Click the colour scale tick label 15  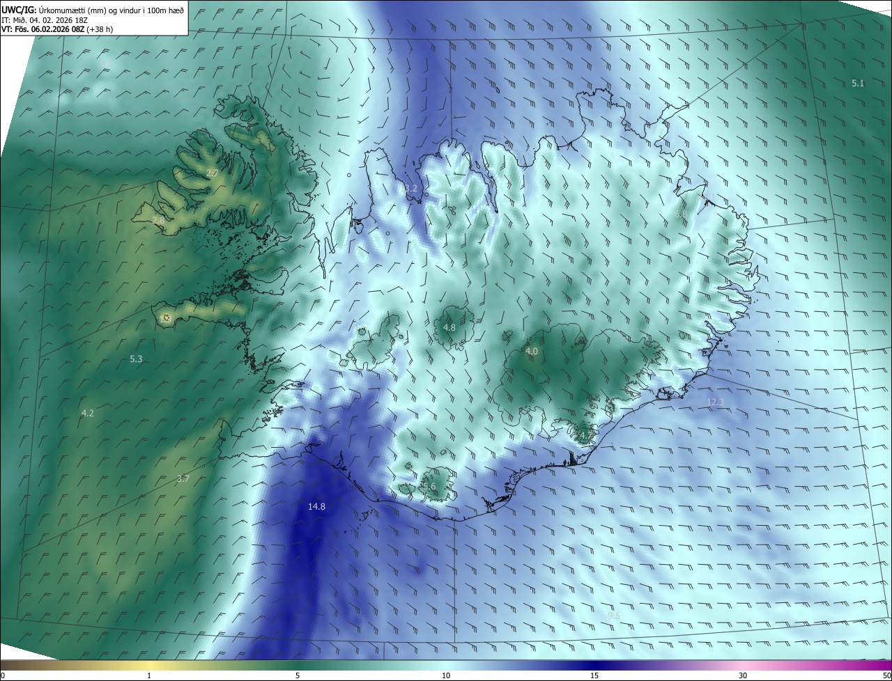(x=594, y=675)
